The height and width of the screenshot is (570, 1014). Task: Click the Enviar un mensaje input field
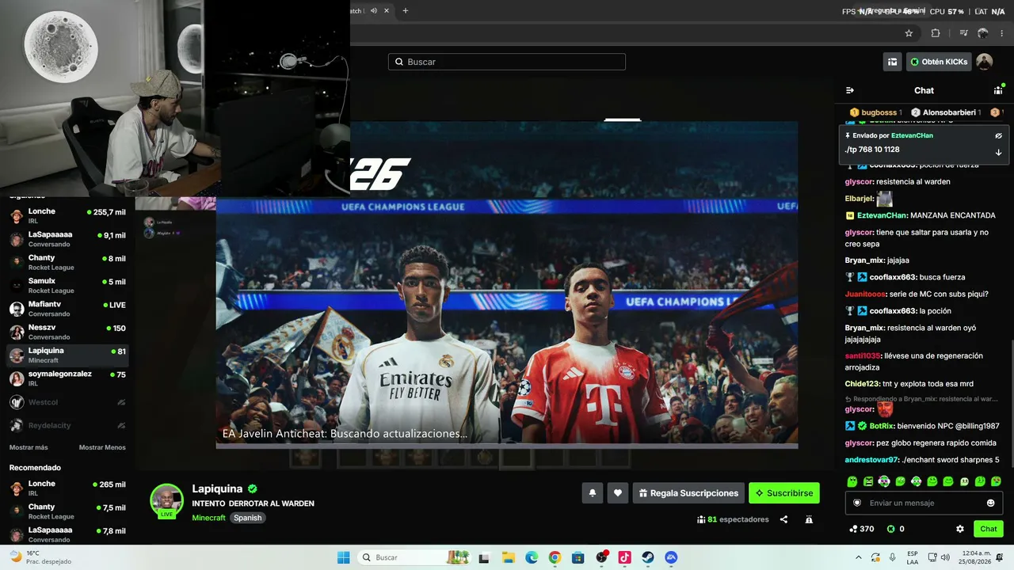924,503
